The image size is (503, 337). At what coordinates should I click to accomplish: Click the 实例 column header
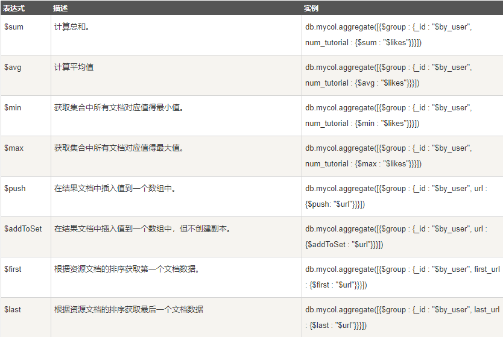pyautogui.click(x=311, y=8)
